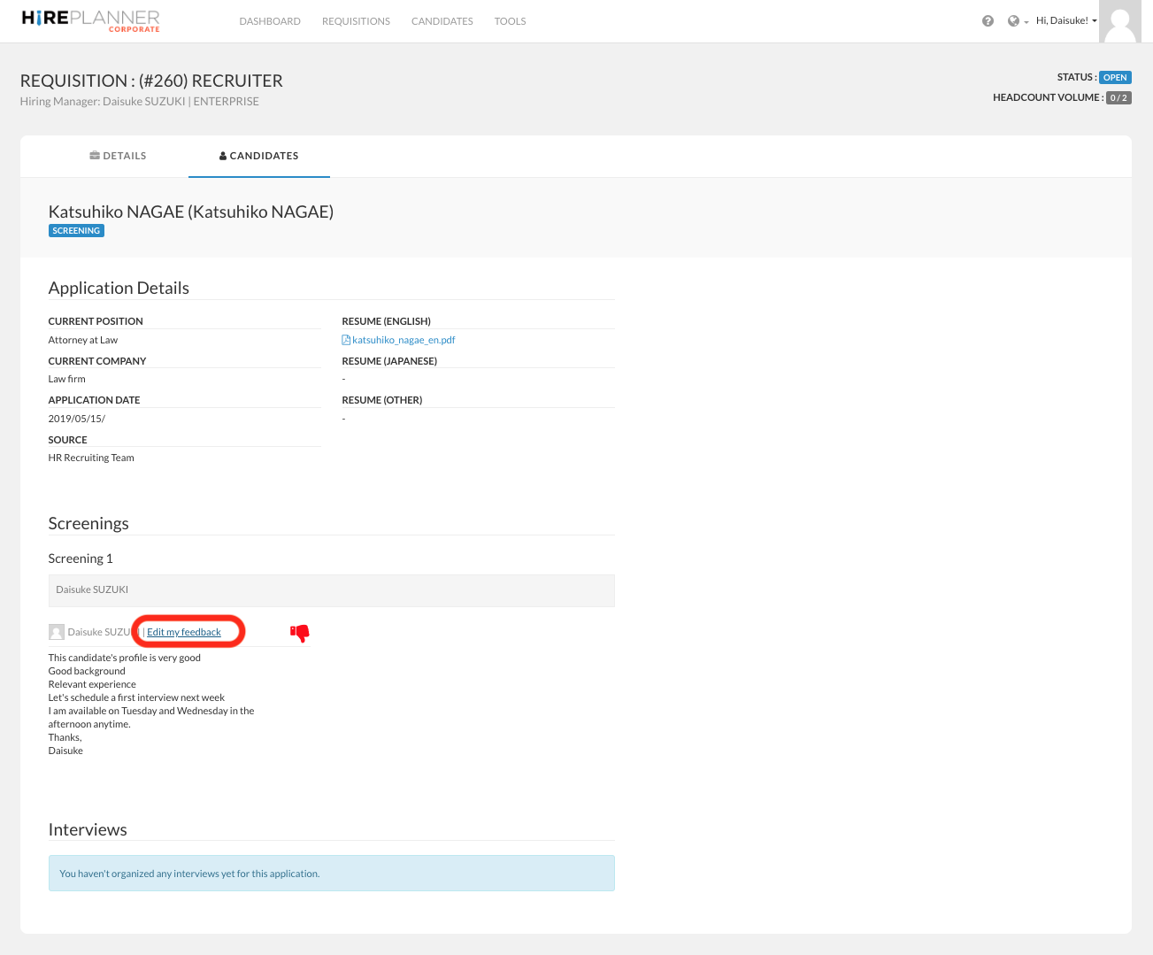Click the profile avatar in the top right
Viewport: 1153px width, 955px height.
(1119, 21)
